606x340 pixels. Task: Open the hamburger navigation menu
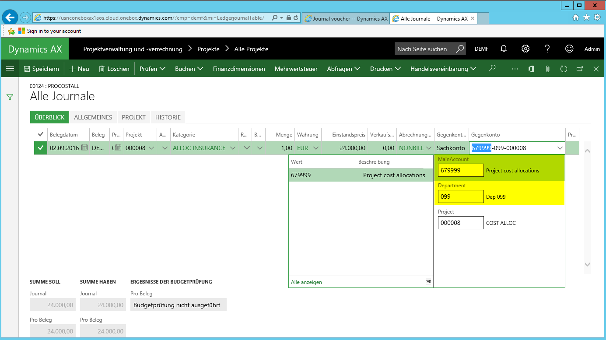(x=10, y=69)
